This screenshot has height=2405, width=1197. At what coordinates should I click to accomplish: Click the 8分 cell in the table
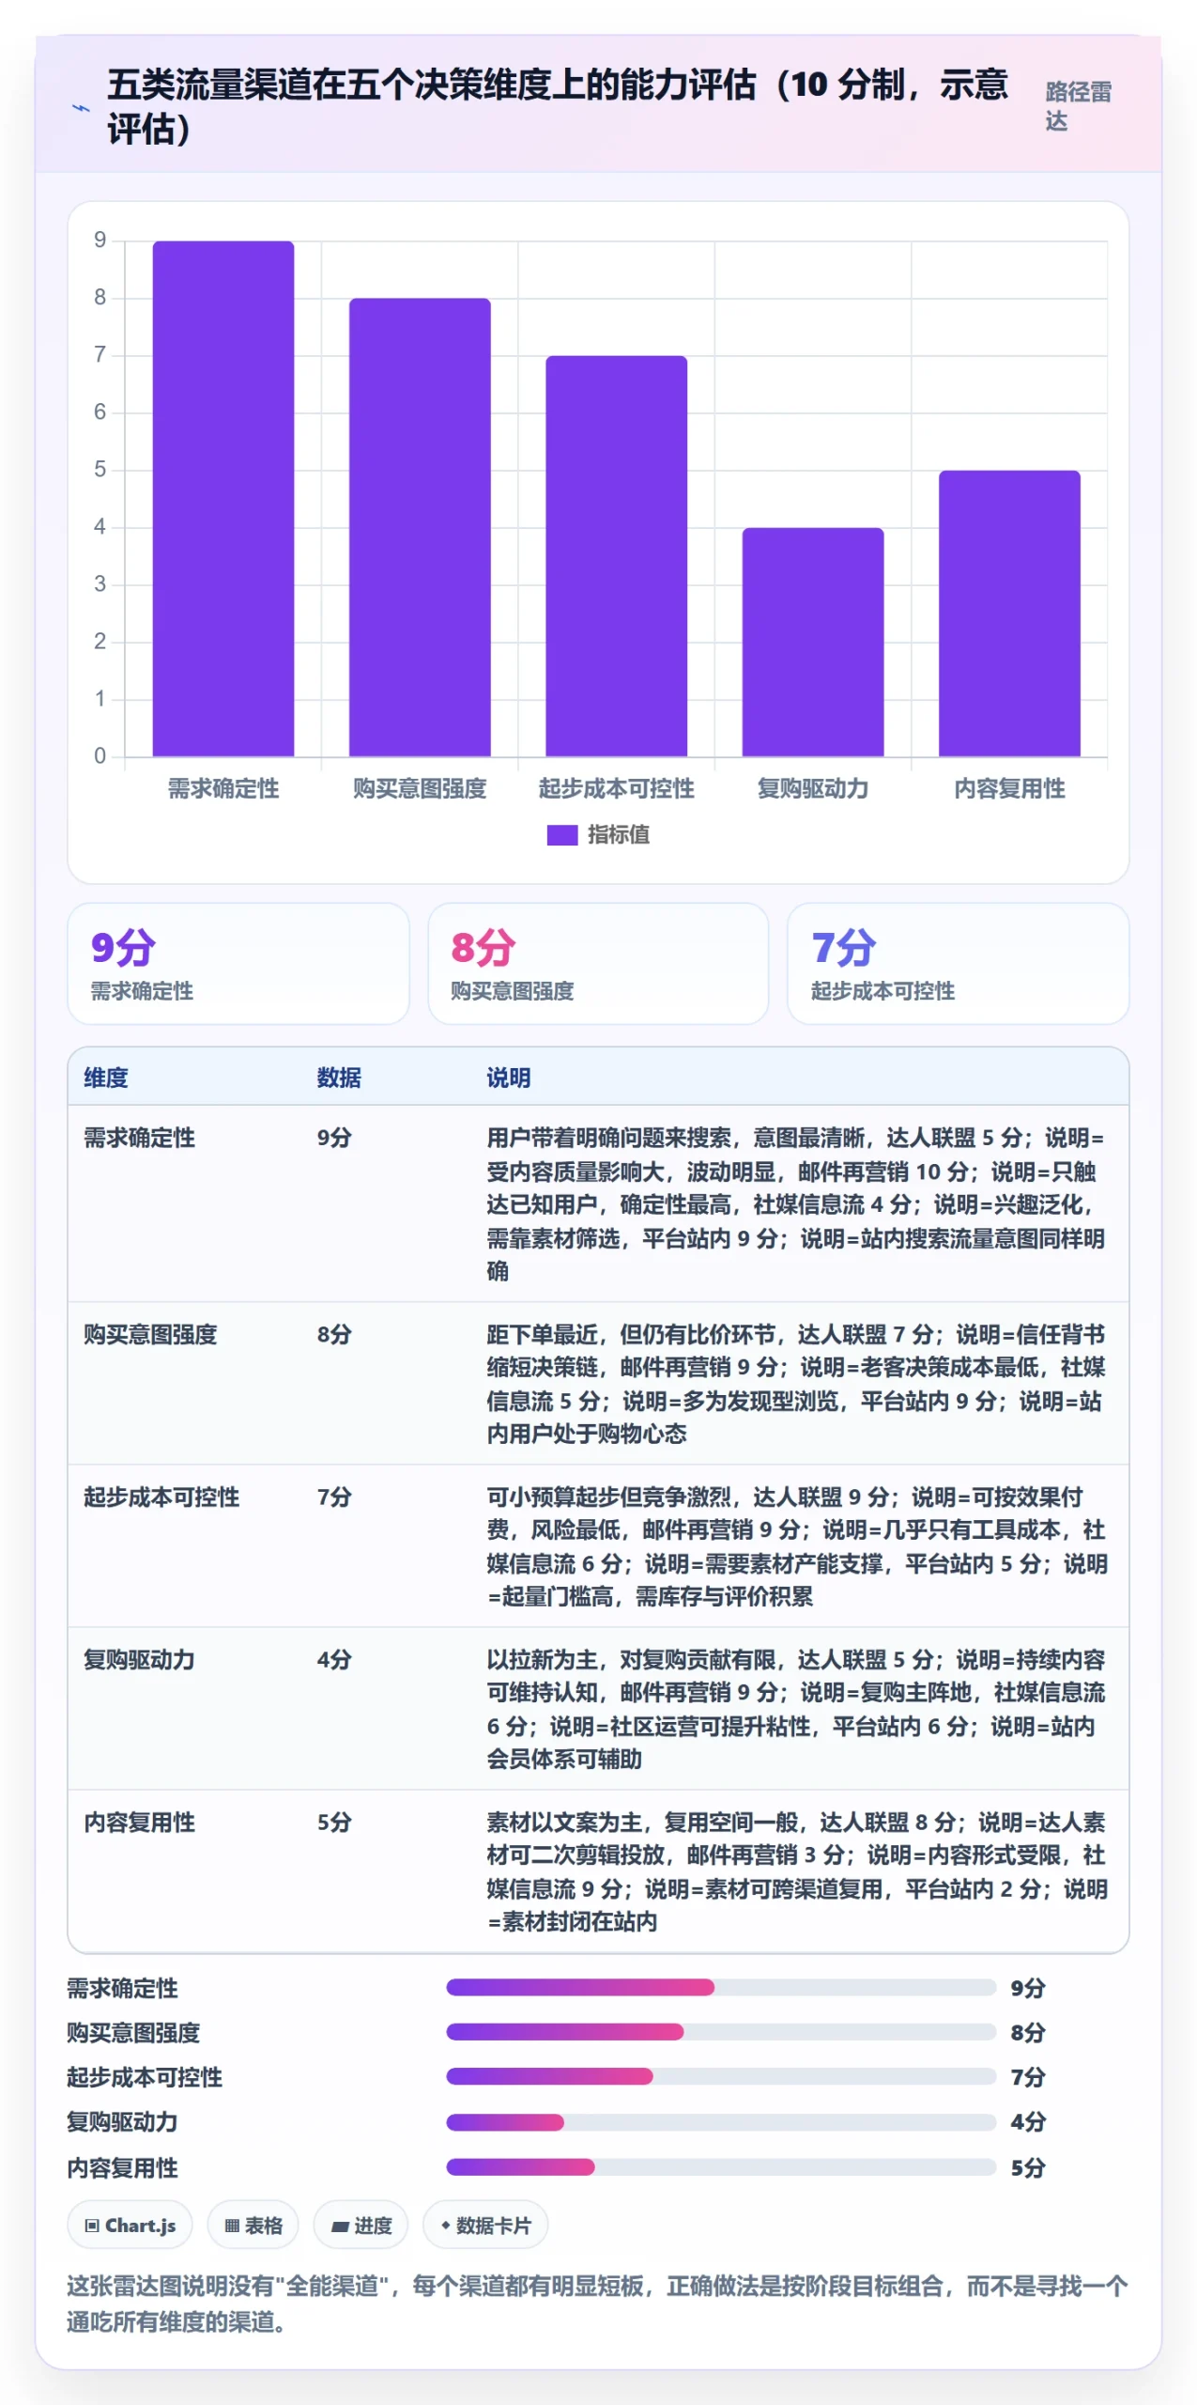334,1335
